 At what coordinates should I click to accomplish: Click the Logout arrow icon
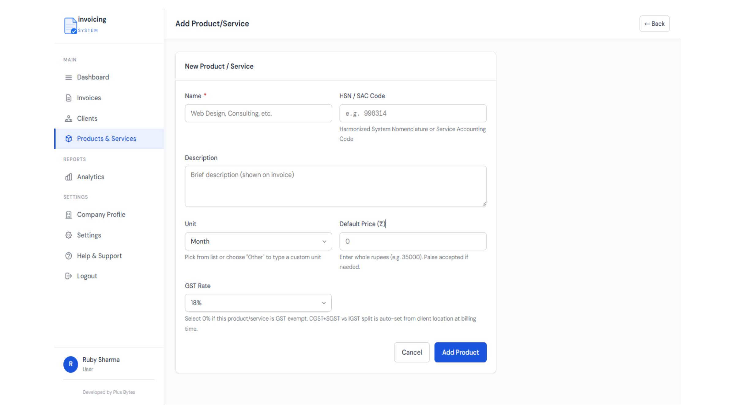tap(69, 276)
